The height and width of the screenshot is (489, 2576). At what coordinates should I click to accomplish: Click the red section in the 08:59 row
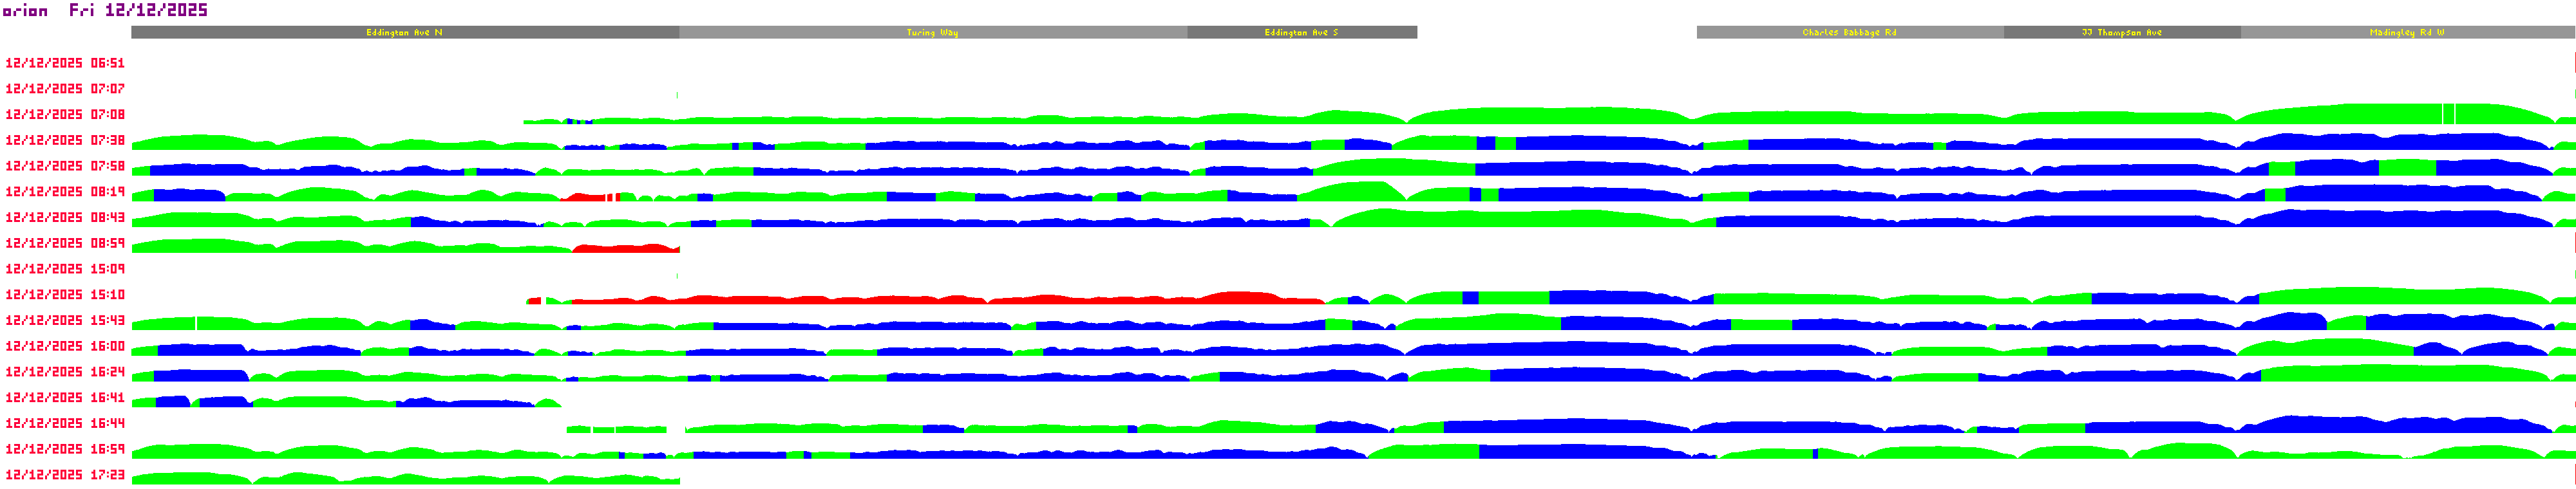[625, 248]
